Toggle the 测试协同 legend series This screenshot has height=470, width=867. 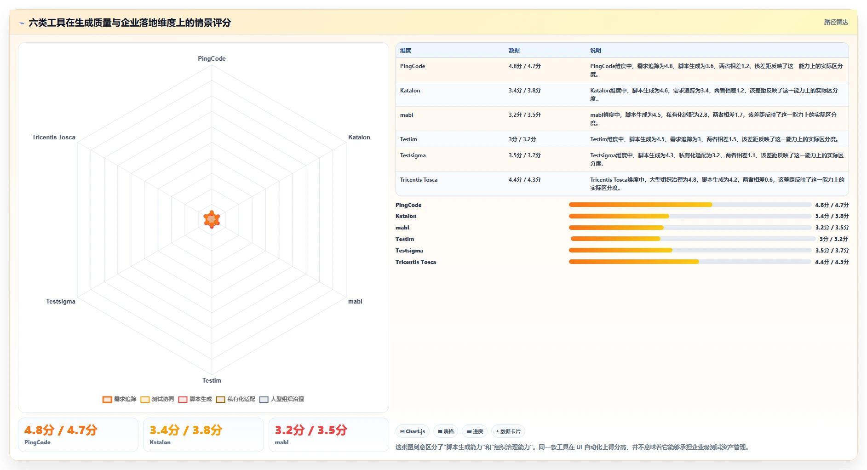click(x=157, y=399)
